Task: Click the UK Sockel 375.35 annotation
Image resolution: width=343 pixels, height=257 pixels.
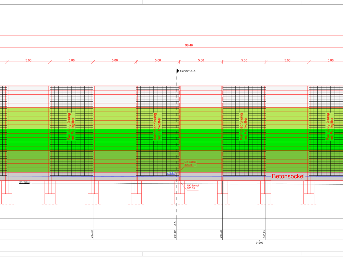Action: [193, 187]
